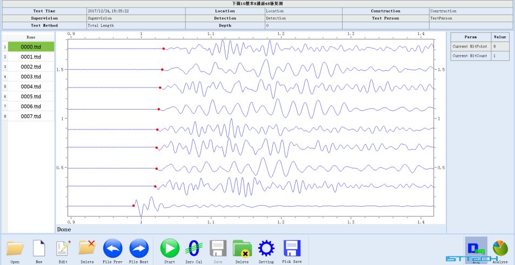
Task: Open Setting with the blue gear icon
Action: pyautogui.click(x=266, y=248)
